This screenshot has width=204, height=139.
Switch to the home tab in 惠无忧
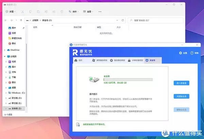point(78,60)
